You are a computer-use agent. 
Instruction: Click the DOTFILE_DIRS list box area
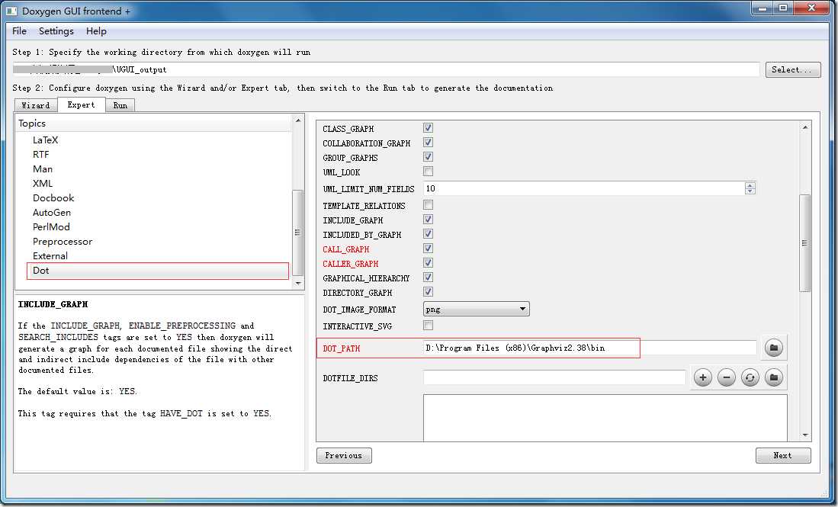(x=605, y=418)
